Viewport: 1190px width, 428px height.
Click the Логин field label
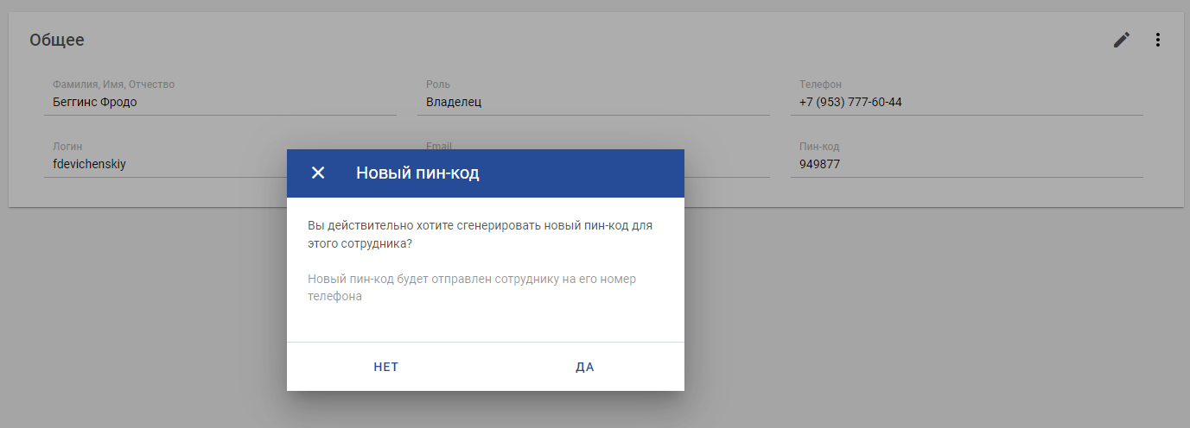tap(67, 147)
